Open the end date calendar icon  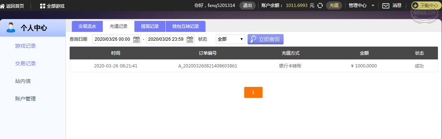(190, 39)
